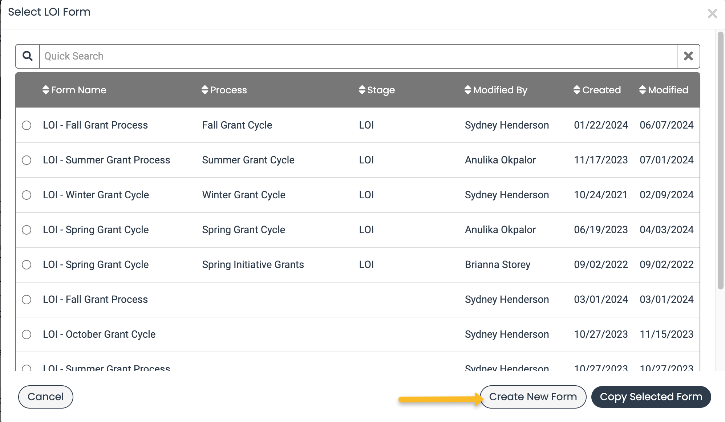Clear the Quick Search with the X icon

[x=689, y=56]
